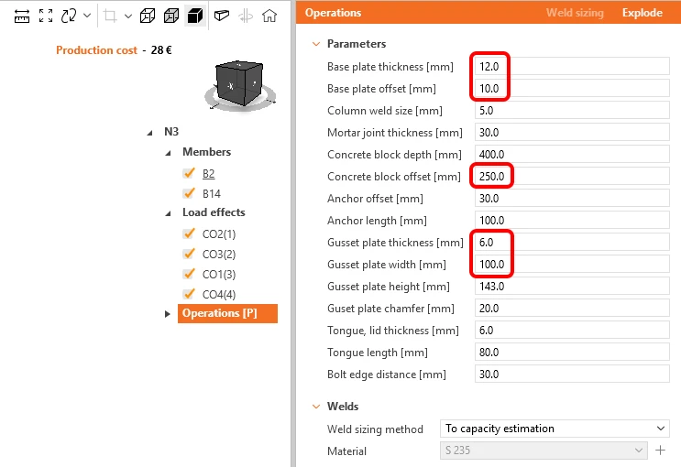Click the plus icon next to Material
The width and height of the screenshot is (681, 467).
pyautogui.click(x=660, y=451)
